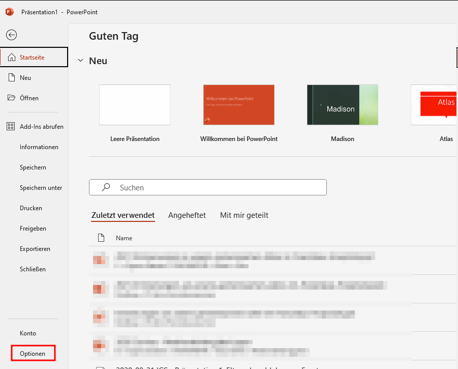Click the PowerPoint logo in title bar
Image resolution: width=458 pixels, height=369 pixels.
[9, 12]
